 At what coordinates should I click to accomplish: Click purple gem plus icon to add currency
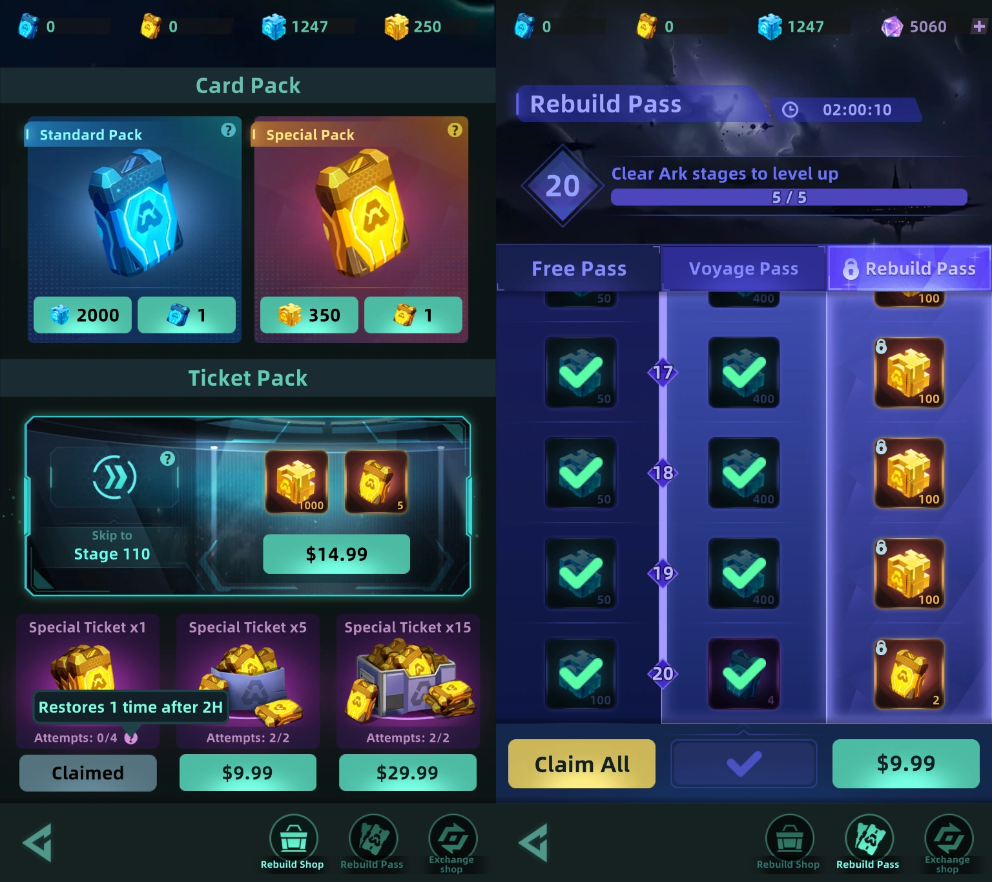pos(979,26)
